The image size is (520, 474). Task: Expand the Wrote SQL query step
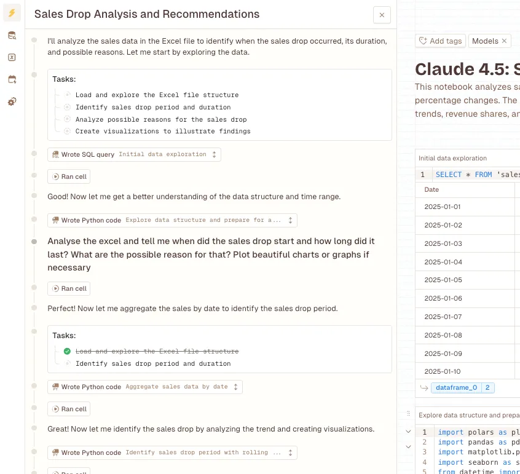point(214,155)
